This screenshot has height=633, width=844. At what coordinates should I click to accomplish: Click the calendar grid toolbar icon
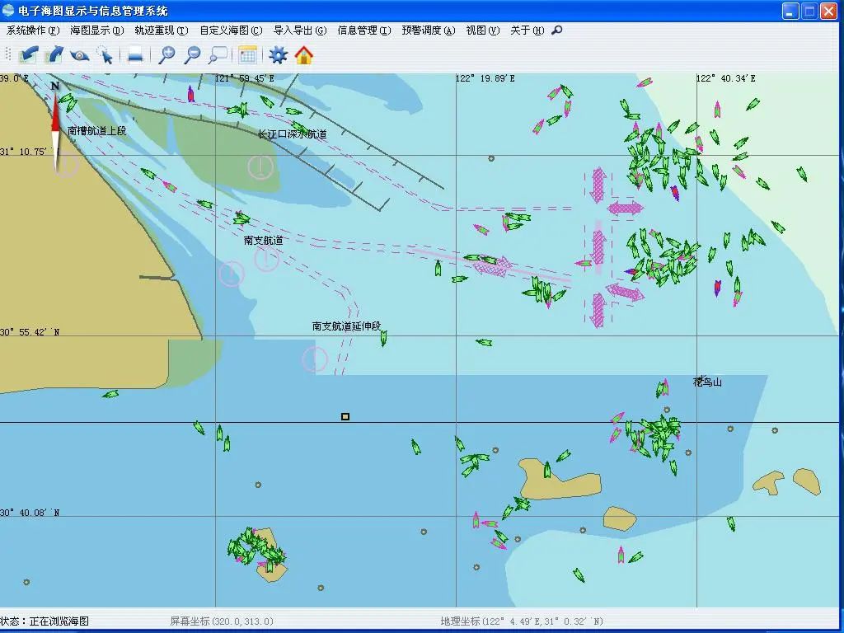pos(247,55)
